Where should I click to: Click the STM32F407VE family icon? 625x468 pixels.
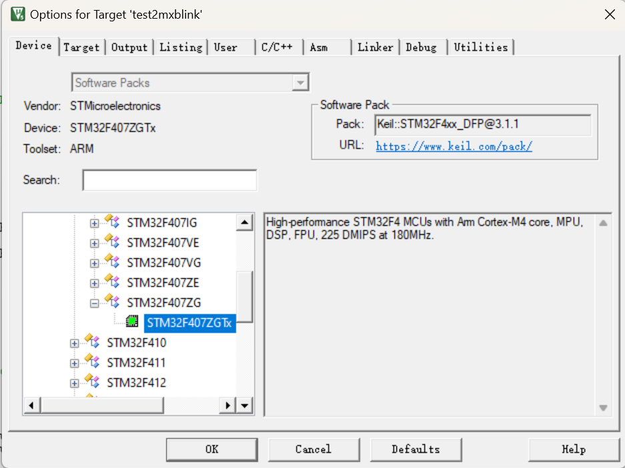(x=112, y=241)
